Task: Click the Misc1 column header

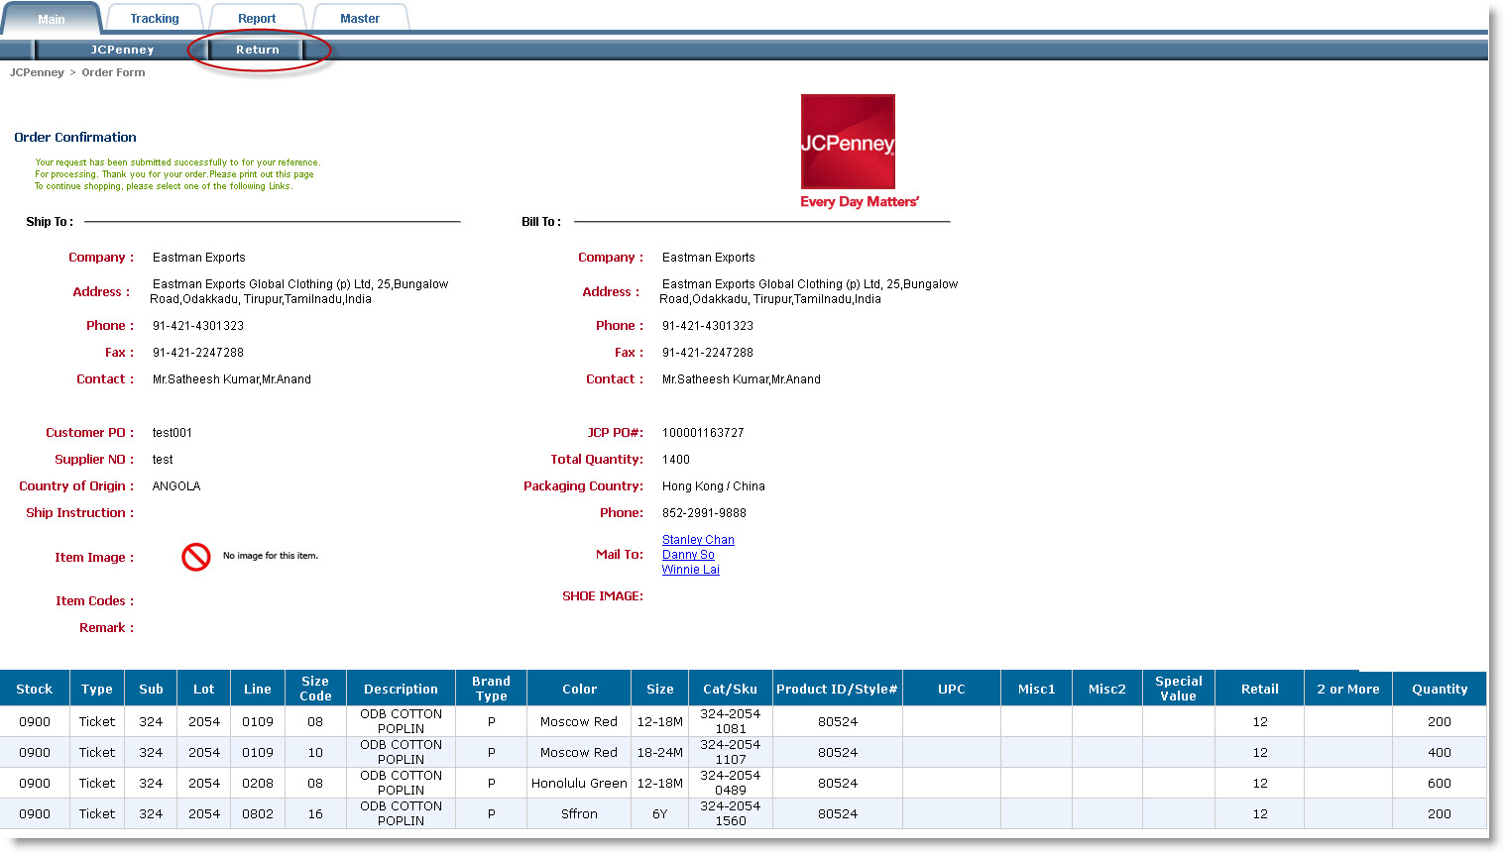Action: click(x=1037, y=690)
